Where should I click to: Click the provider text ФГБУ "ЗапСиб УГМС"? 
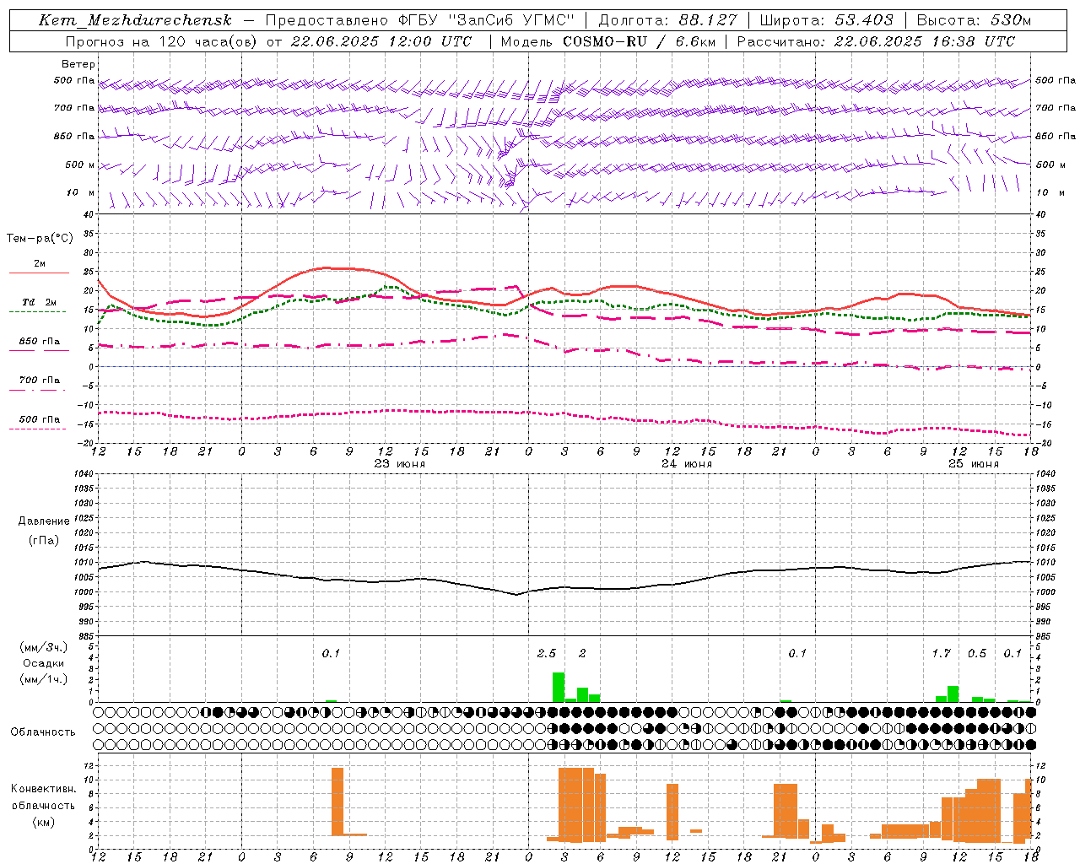[486, 20]
